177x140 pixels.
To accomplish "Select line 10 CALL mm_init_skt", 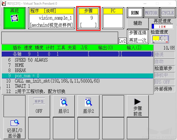I will [78, 81].
